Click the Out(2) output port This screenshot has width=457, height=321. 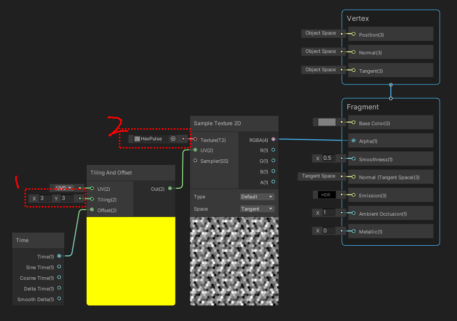click(x=170, y=188)
